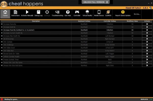Open Controller options
The height and width of the screenshot is (101, 153).
[77, 13]
